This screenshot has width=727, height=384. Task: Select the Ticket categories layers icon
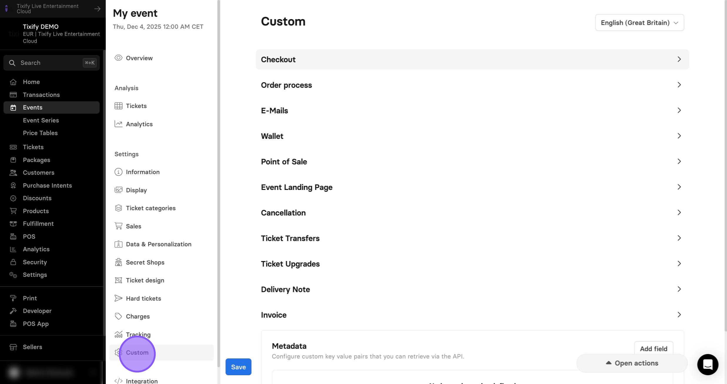click(118, 208)
